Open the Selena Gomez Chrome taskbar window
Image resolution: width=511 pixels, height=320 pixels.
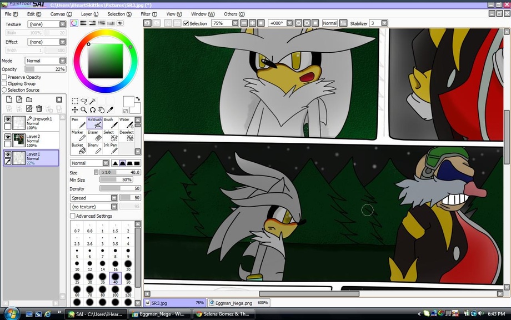click(224, 314)
